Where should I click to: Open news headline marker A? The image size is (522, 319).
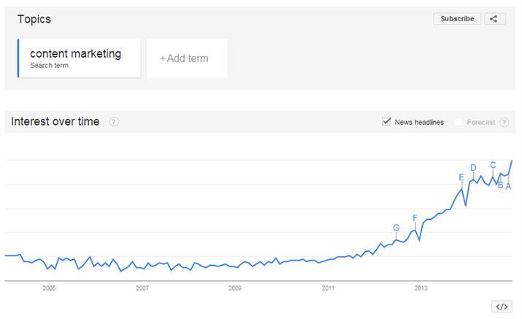coord(508,186)
